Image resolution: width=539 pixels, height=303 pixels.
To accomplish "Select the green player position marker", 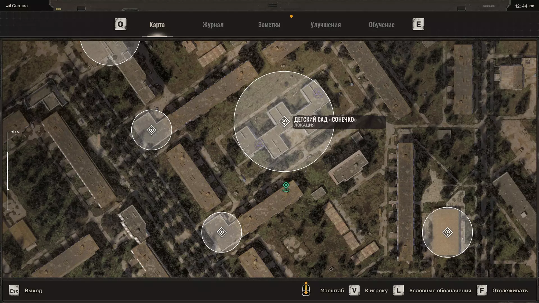I will pyautogui.click(x=286, y=186).
